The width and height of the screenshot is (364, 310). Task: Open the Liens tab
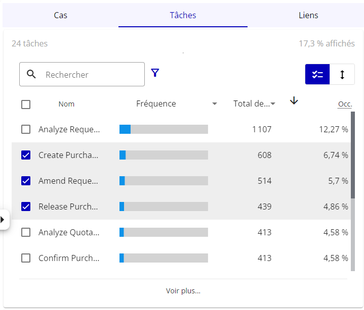coord(308,15)
